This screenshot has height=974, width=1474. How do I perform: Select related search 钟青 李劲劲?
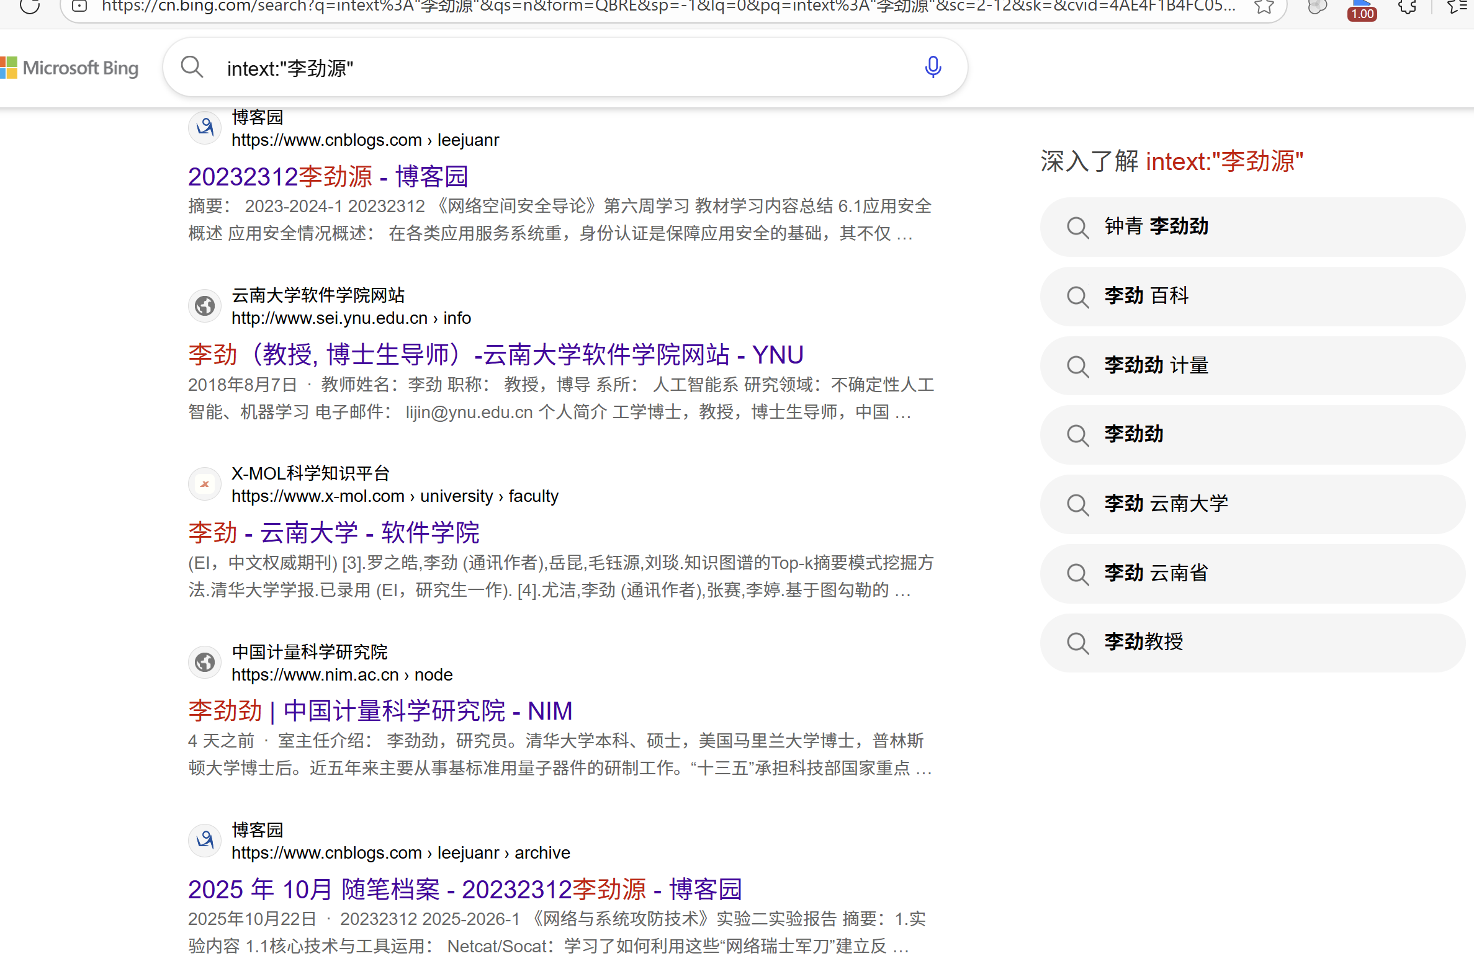click(x=1156, y=226)
